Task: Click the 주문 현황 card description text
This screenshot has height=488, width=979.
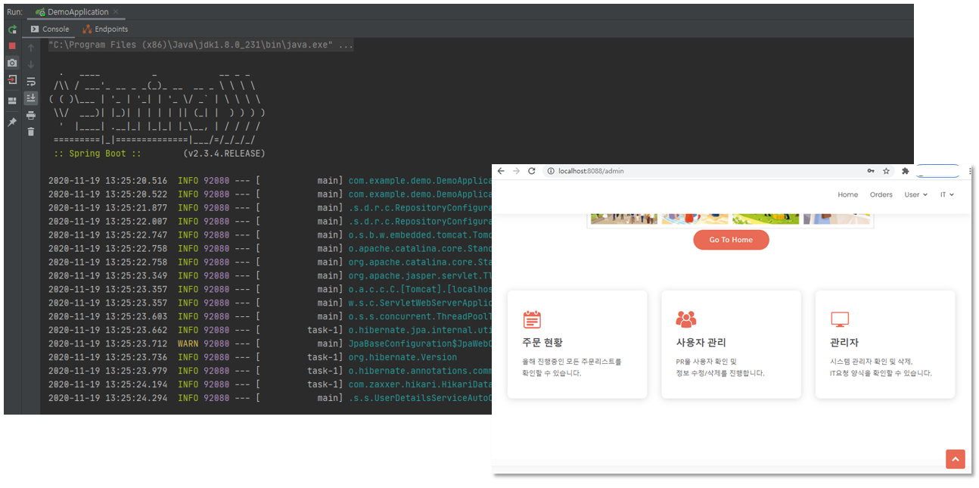Action: [x=571, y=368]
